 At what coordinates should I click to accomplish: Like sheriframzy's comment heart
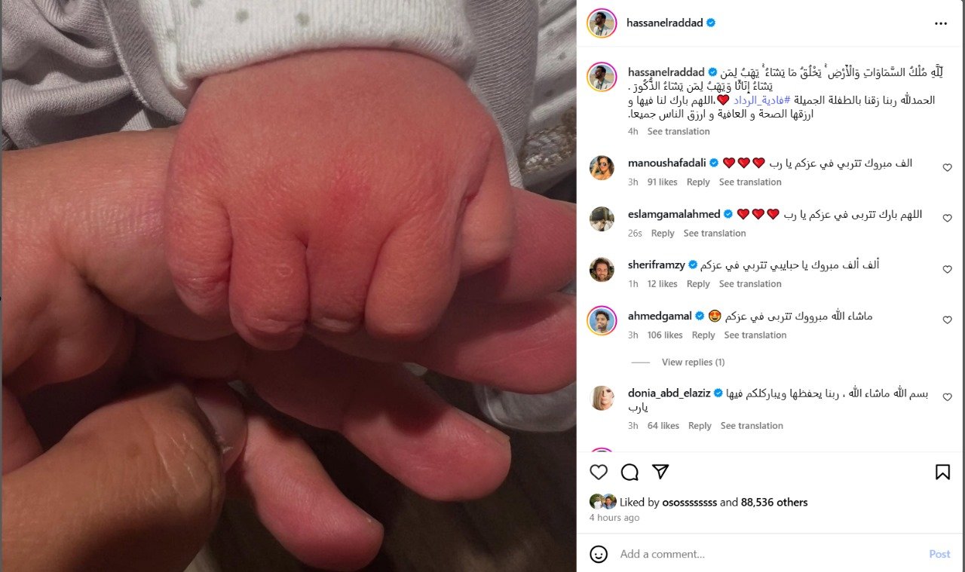pyautogui.click(x=947, y=270)
